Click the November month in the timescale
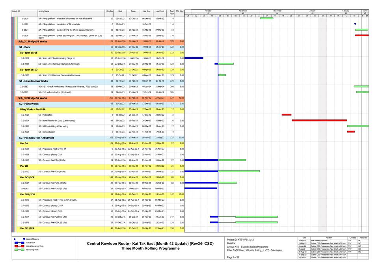391x276 pixels. coord(243,11)
